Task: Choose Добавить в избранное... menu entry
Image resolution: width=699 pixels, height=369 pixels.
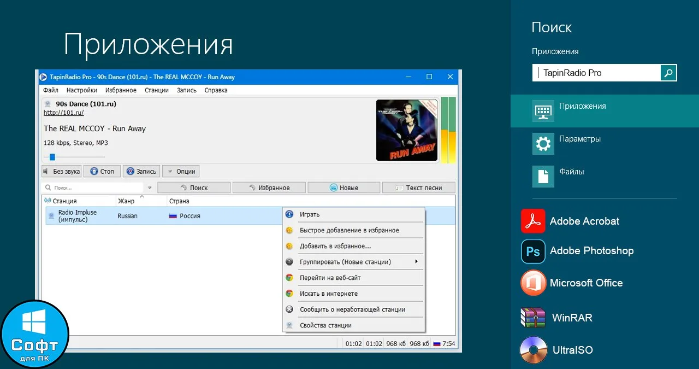Action: click(x=354, y=246)
